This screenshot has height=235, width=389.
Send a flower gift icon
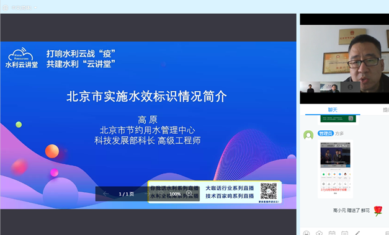(319, 233)
